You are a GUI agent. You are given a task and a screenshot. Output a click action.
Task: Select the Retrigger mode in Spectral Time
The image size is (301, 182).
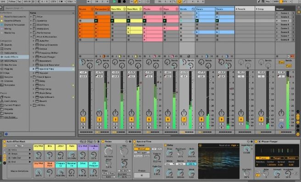pos(142,152)
